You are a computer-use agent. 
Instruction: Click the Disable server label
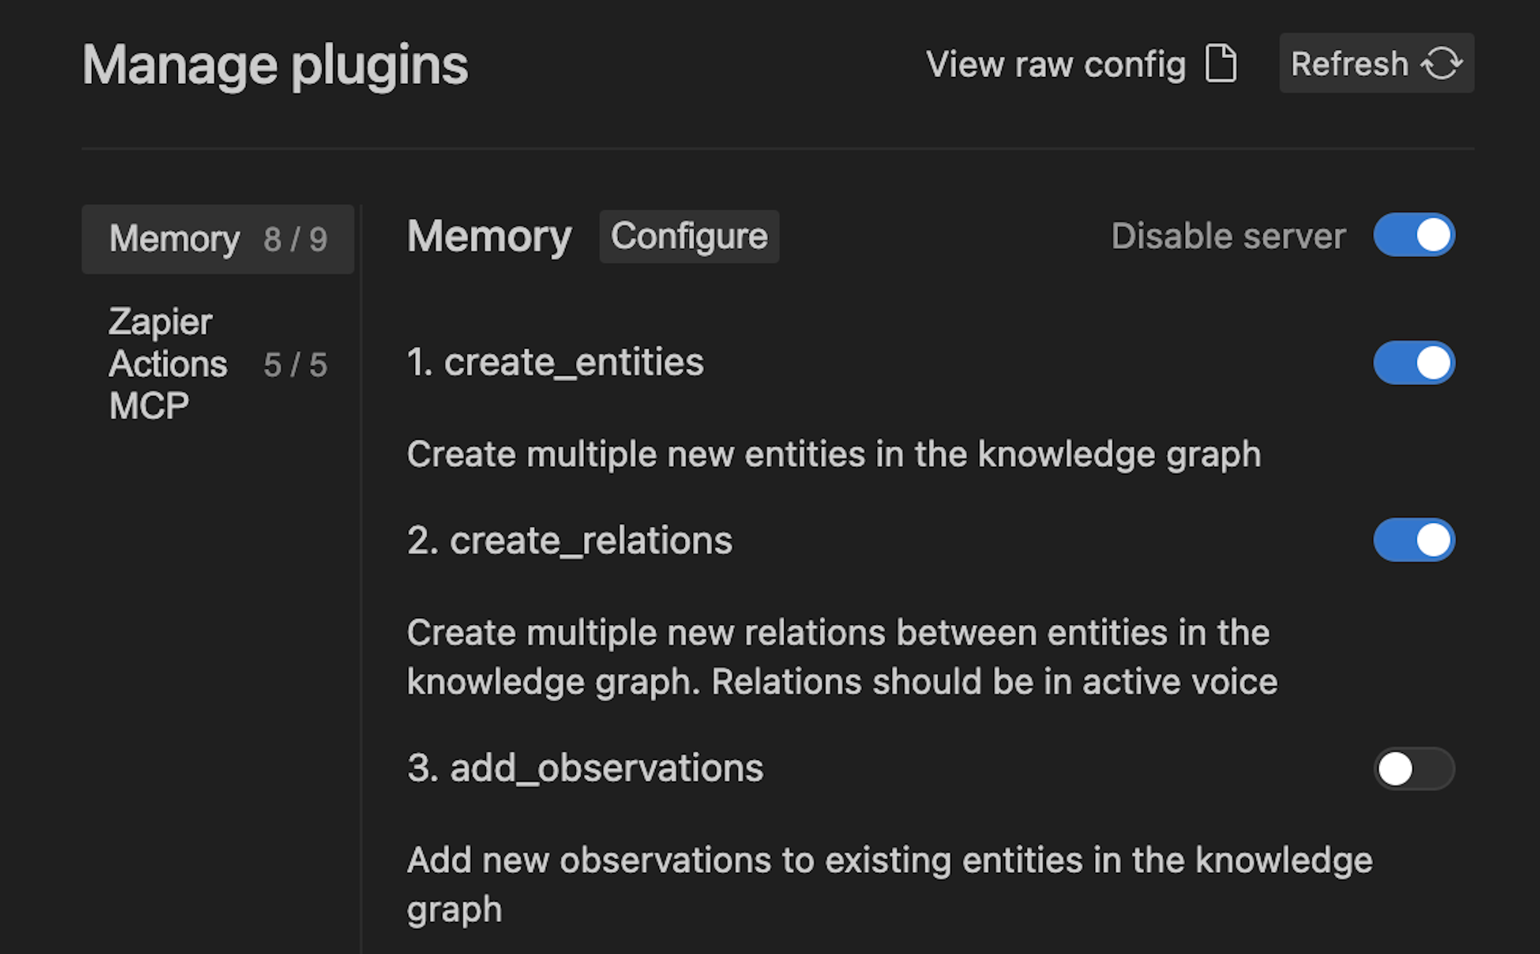[1227, 235]
